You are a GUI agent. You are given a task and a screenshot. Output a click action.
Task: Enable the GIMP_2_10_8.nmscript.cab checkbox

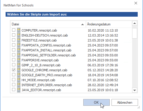click(x=14, y=65)
